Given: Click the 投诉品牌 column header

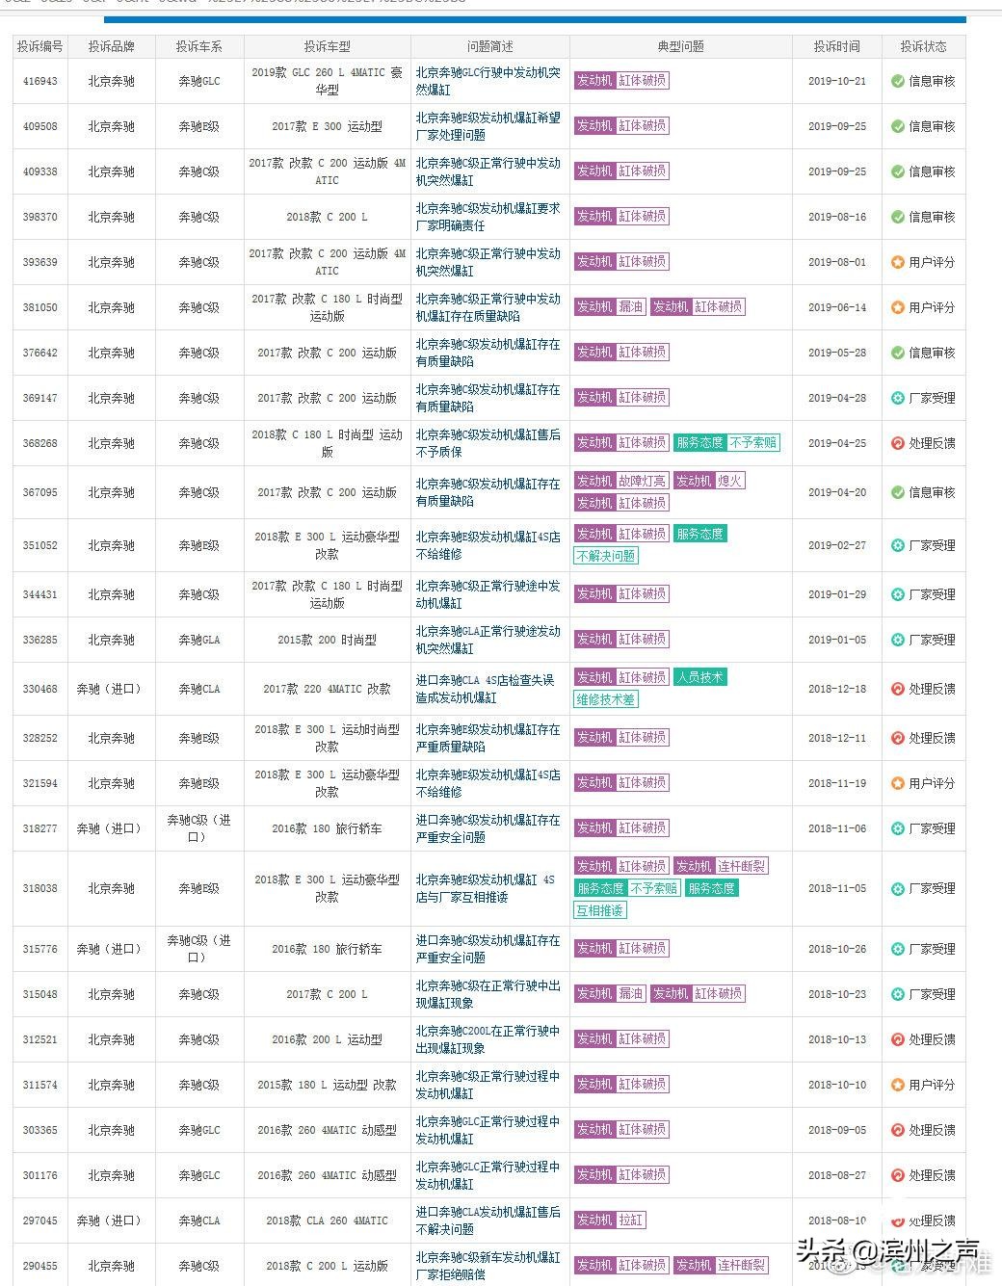Looking at the screenshot, I should 112,45.
